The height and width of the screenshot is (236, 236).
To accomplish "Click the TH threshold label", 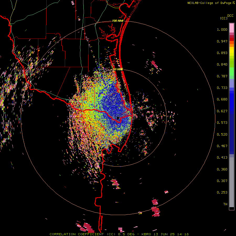I will tap(225, 204).
